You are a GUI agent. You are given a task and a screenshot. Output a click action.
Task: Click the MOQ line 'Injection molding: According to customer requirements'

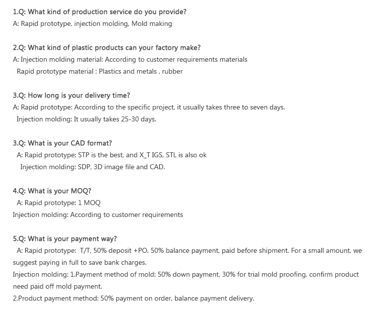(x=98, y=215)
